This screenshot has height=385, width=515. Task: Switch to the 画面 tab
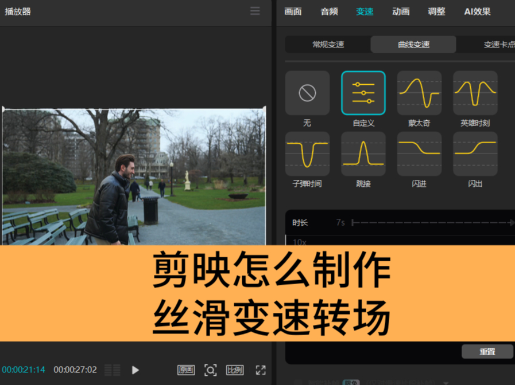tap(293, 11)
